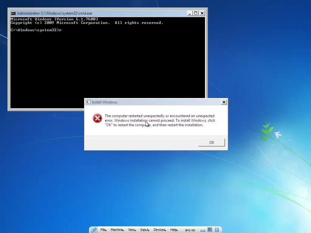Click the 'Microsoft Windows [Version 6.1.7600]' line

click(x=54, y=19)
